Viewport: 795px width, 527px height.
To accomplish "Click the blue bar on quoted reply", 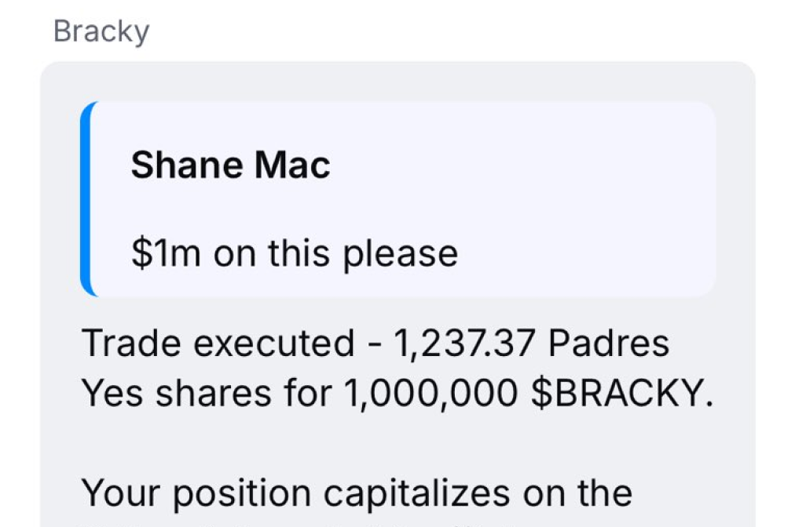I will (85, 199).
